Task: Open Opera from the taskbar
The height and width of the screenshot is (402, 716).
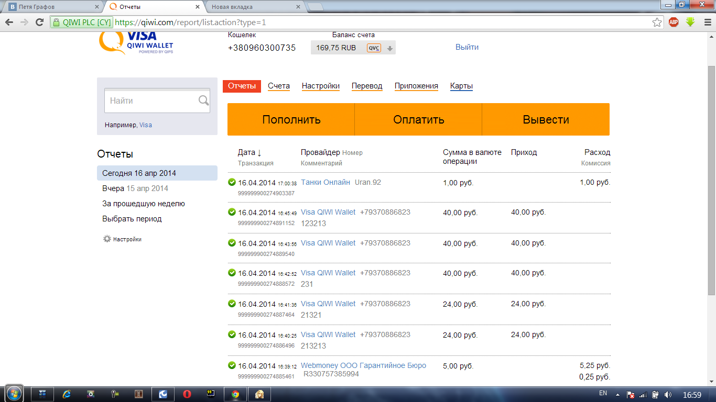Action: coord(187,394)
